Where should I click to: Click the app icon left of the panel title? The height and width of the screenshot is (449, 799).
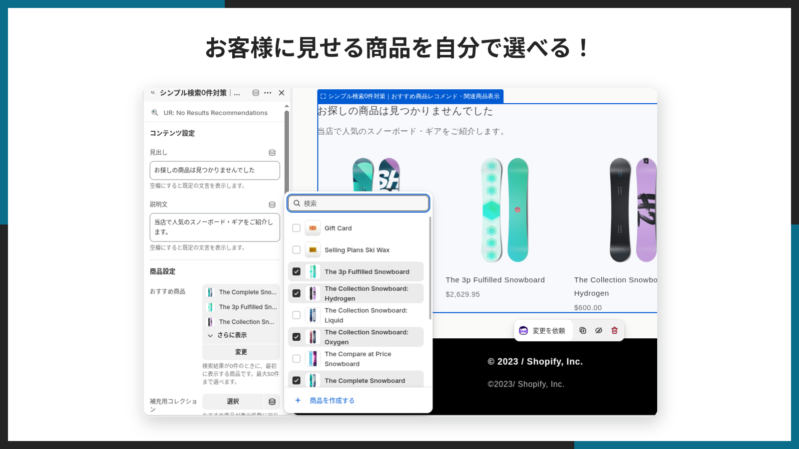pos(153,93)
